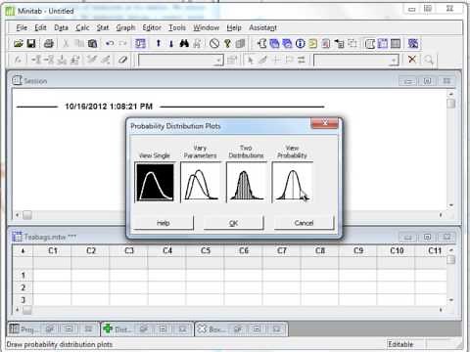Select the Vary Parameters plot thumbnail
470x352 pixels.
coord(201,182)
